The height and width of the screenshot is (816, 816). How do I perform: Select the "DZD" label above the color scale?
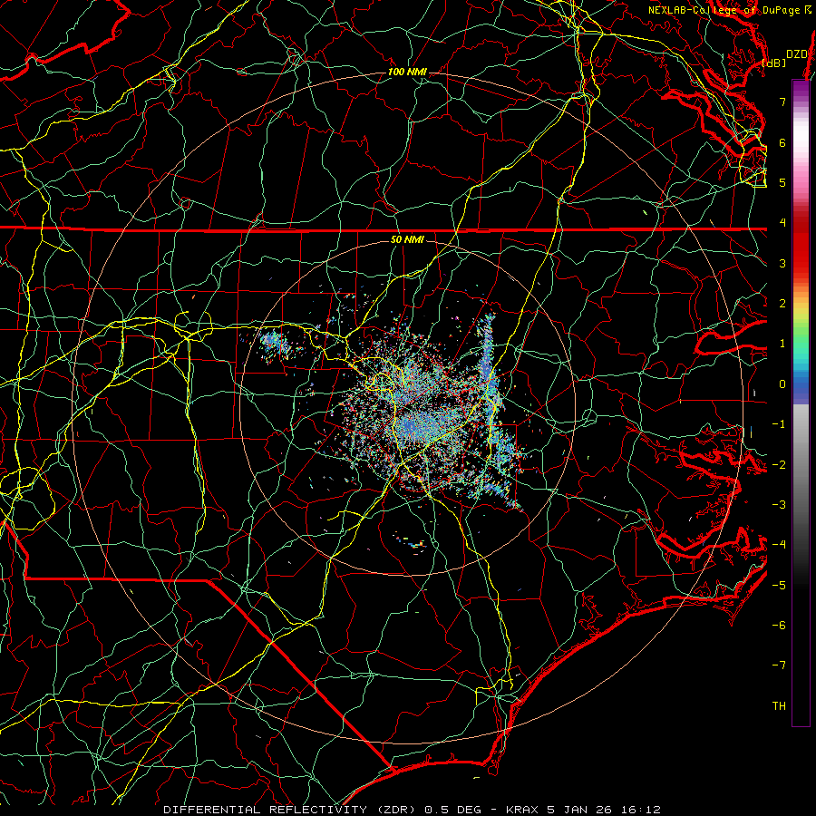tap(797, 54)
